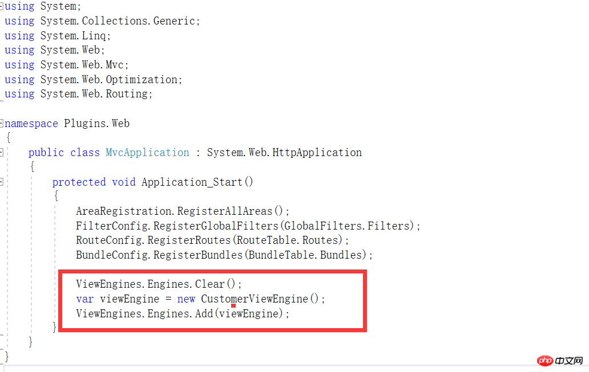Click the 'Plugins.Web' namespace name
The width and height of the screenshot is (589, 372).
(x=96, y=124)
